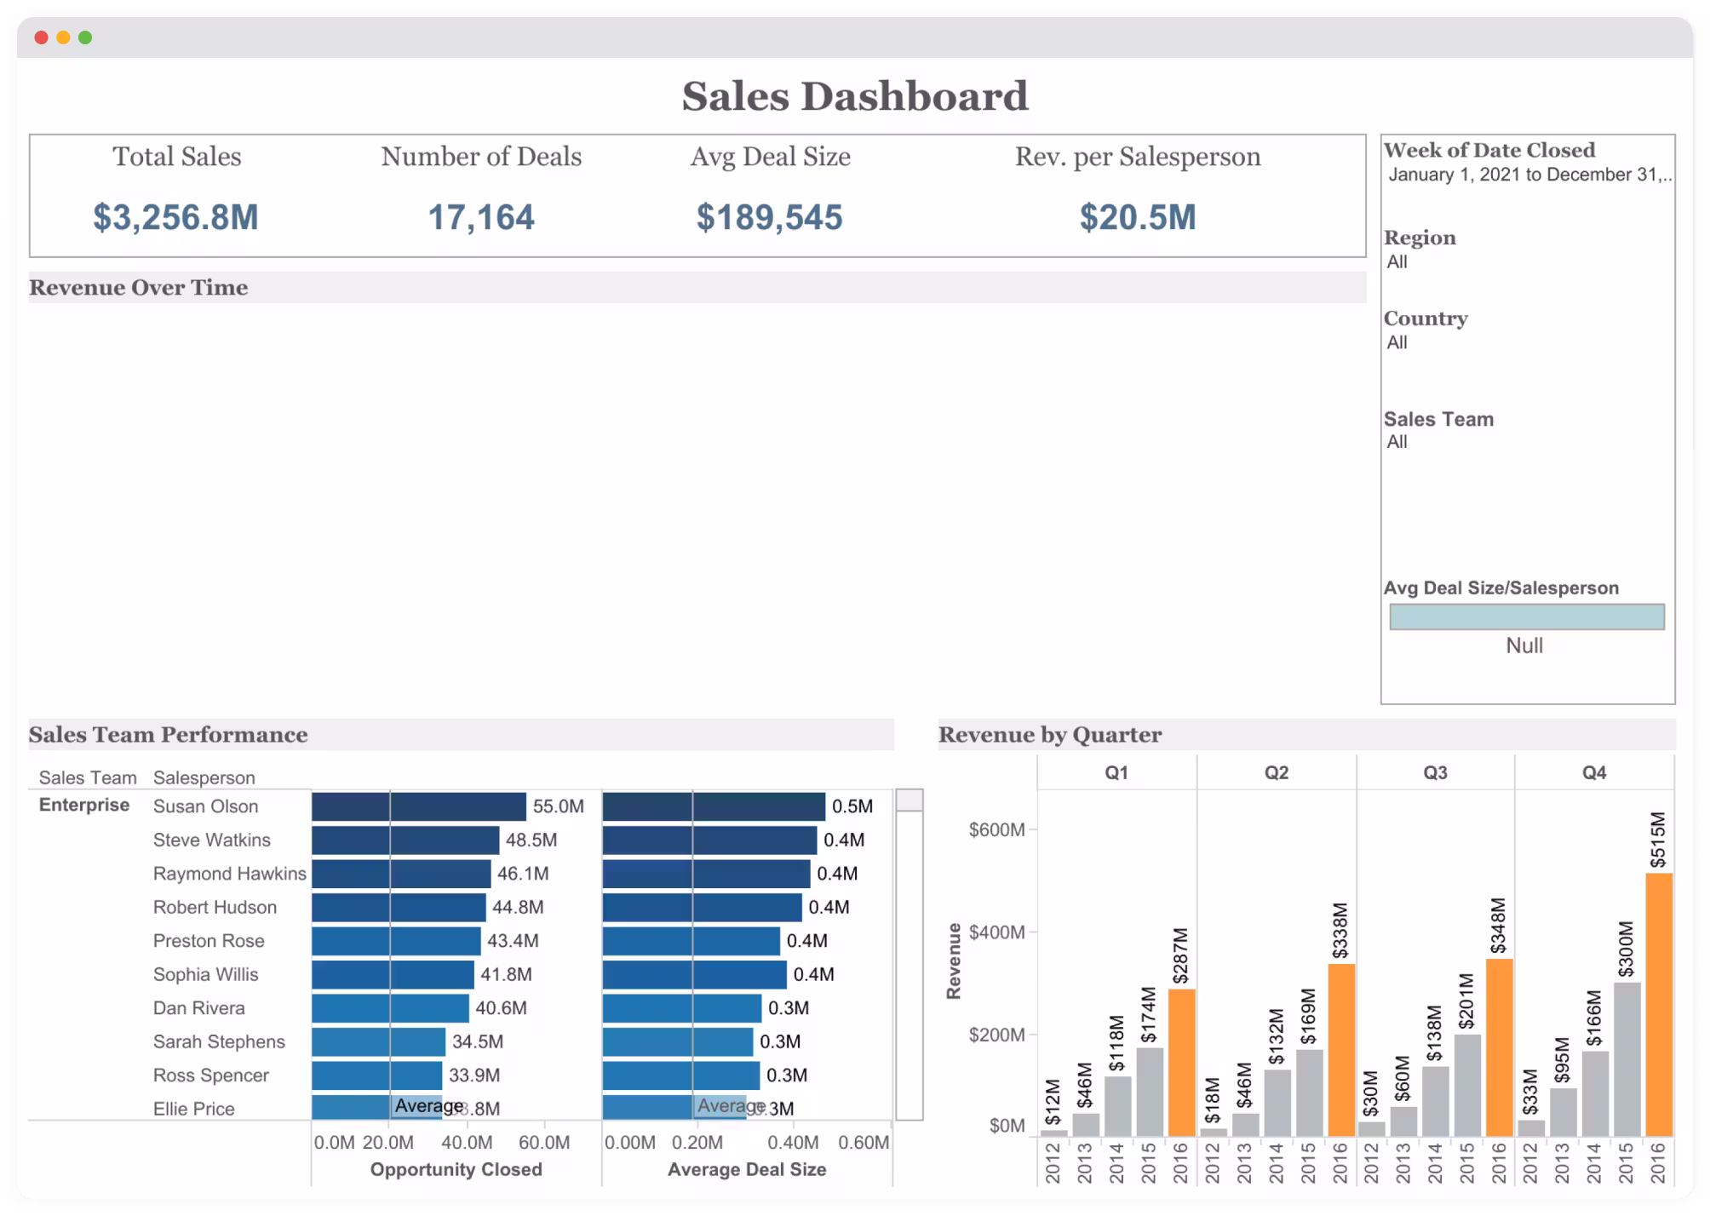Open the Sales Team filter showing All
1710x1216 pixels.
pos(1397,442)
